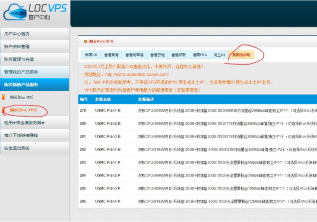Switch to the 韩国KR tab
Screen dimensions: 317x222
pyautogui.click(x=91, y=55)
